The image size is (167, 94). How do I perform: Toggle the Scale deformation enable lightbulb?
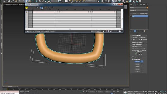142,62
